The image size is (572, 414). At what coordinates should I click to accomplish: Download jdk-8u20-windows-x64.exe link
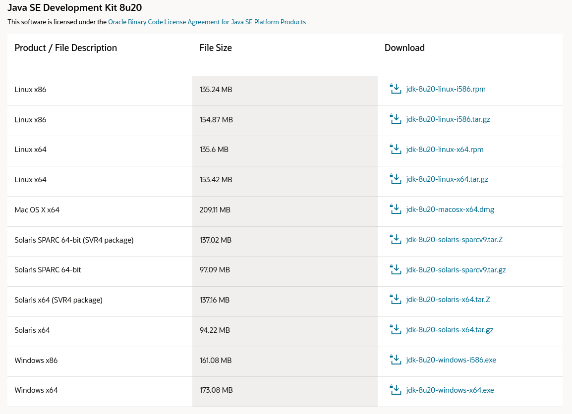tap(450, 390)
